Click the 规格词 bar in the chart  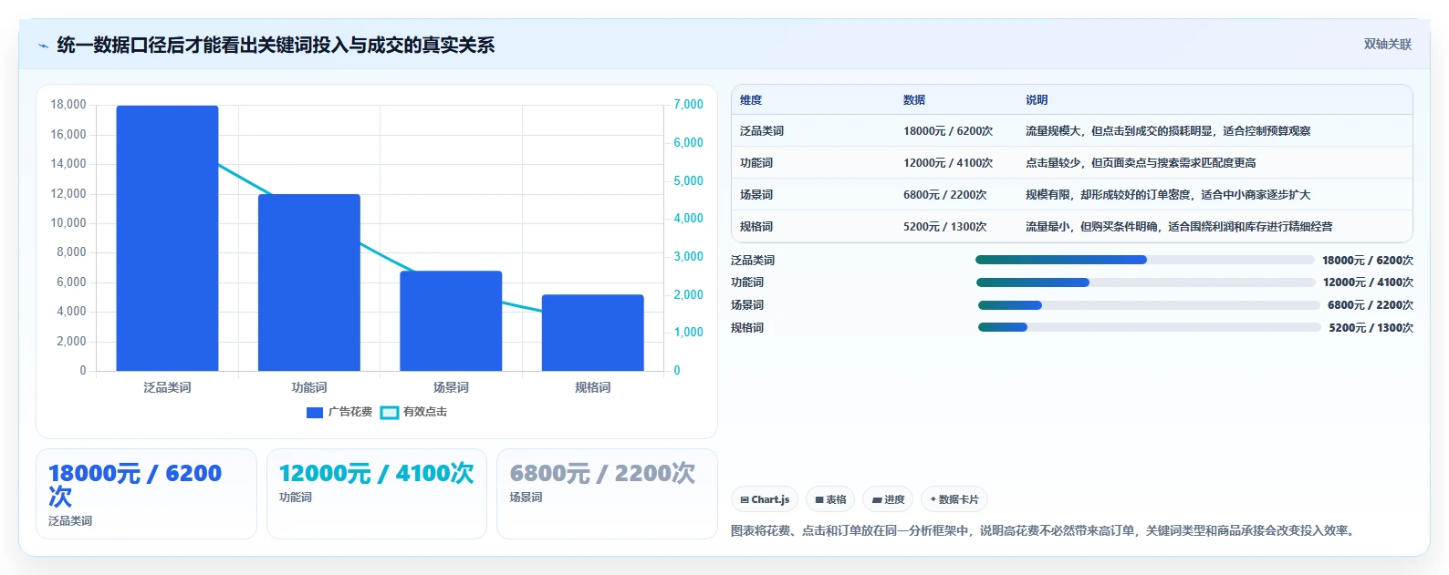coord(593,333)
